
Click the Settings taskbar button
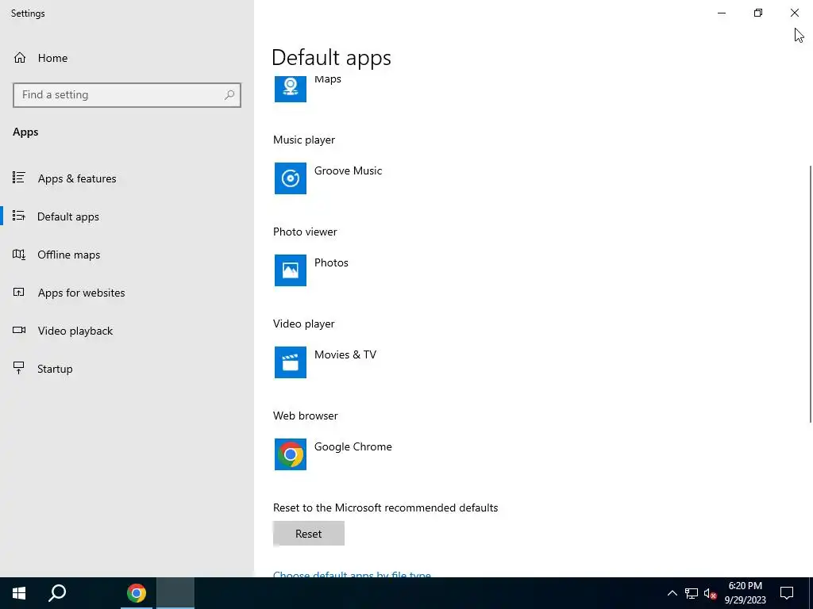175,593
